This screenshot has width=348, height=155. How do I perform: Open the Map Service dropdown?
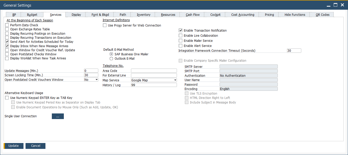175,80
